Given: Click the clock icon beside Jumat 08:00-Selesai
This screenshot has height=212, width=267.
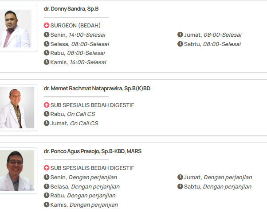Looking at the screenshot, I should pos(180,35).
